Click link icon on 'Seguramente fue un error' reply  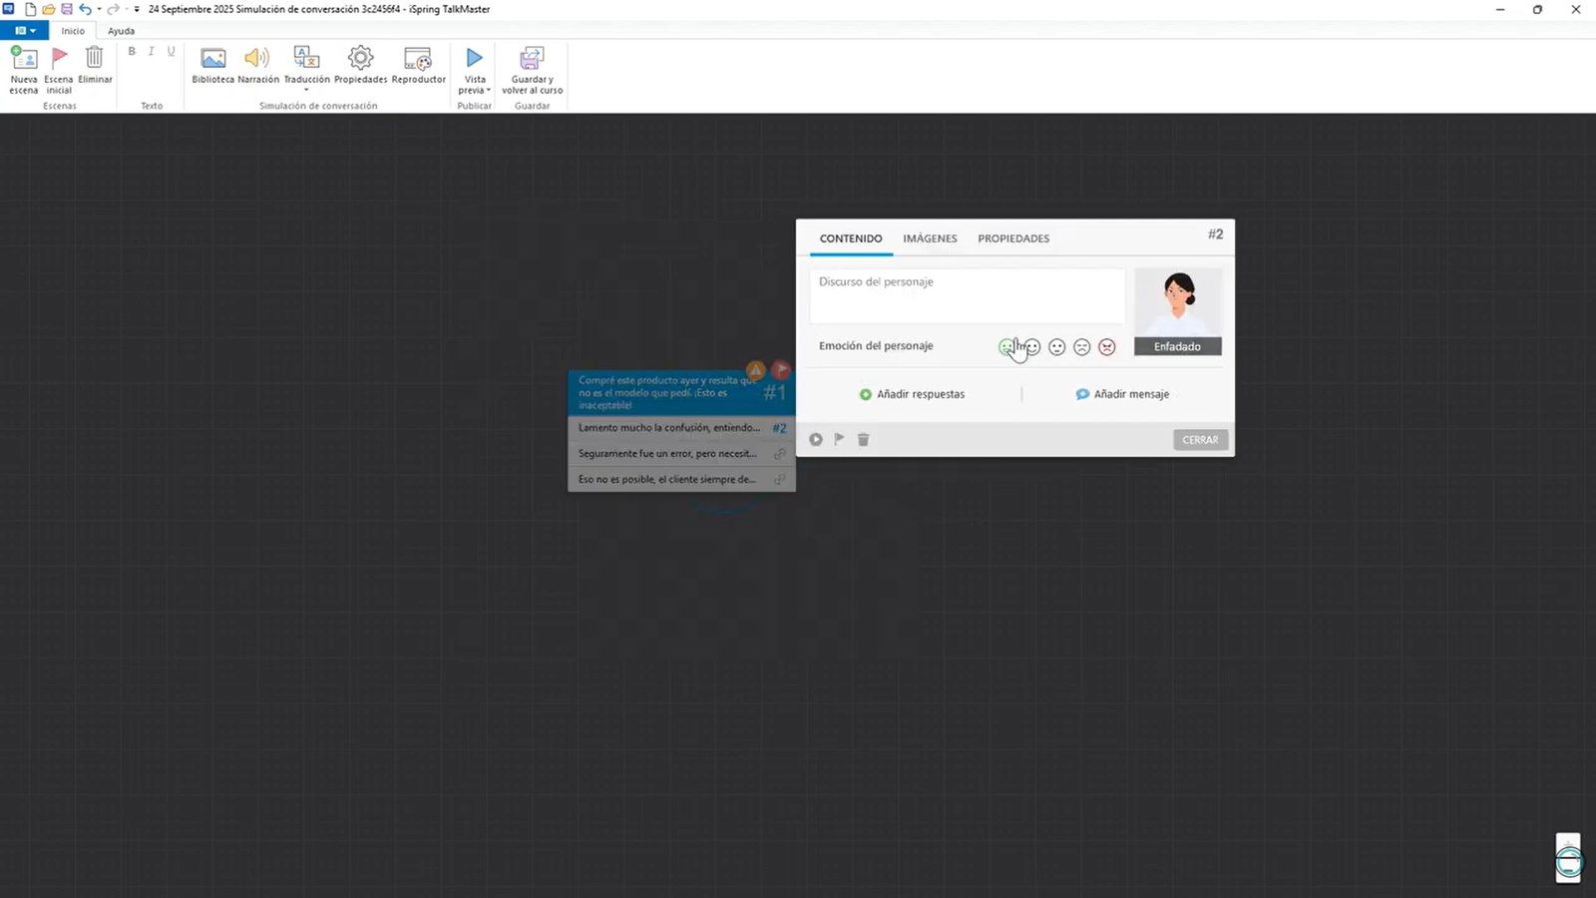[x=780, y=454]
